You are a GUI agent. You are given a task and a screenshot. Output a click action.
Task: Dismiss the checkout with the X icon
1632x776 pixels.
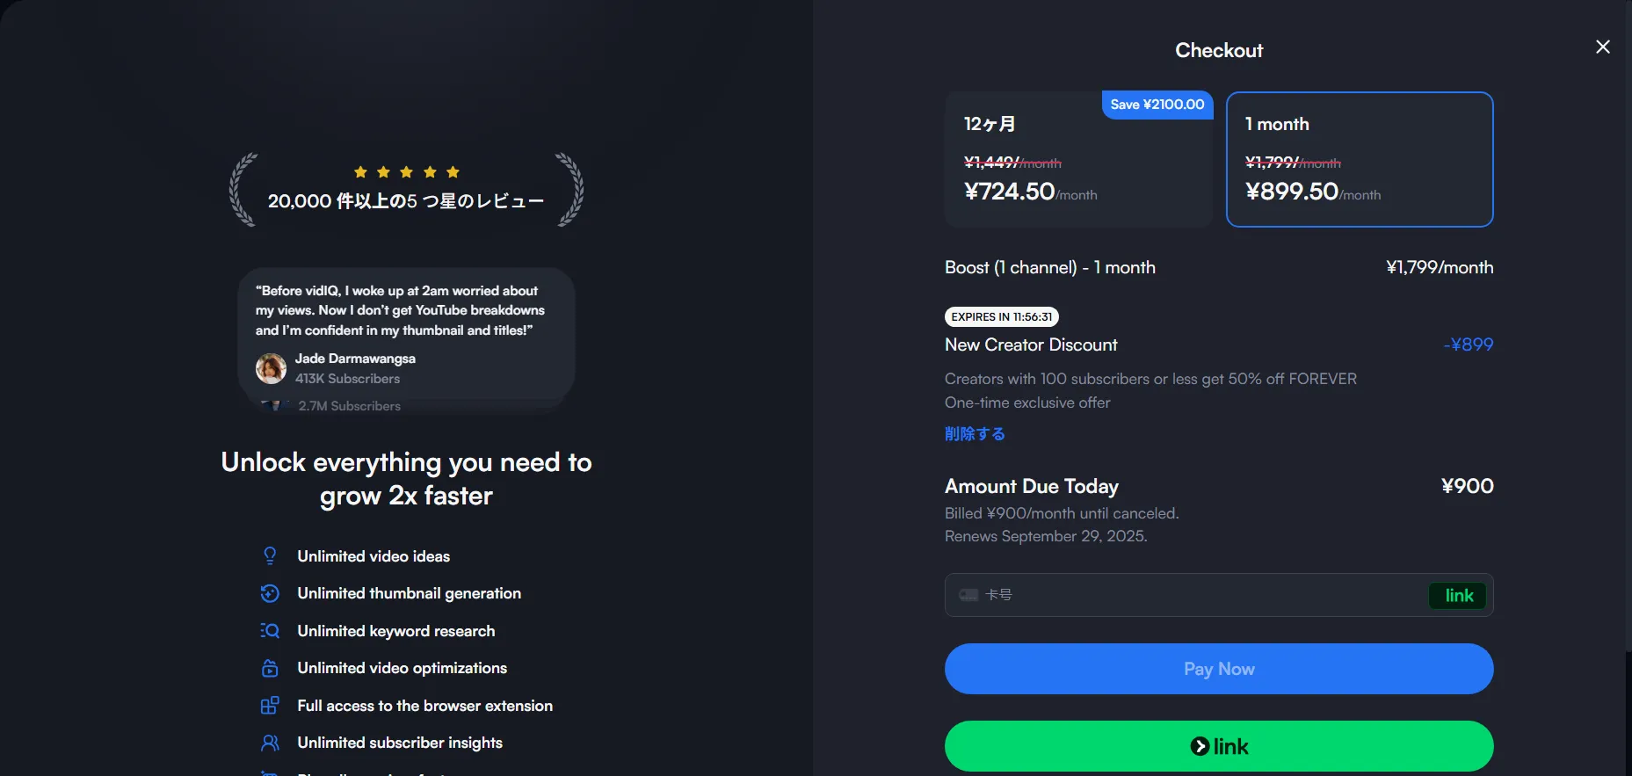coord(1602,47)
